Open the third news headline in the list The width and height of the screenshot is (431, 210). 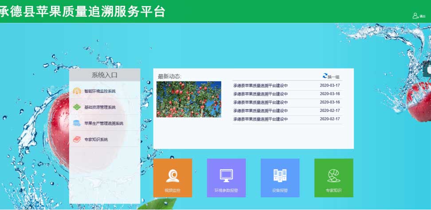coord(260,102)
